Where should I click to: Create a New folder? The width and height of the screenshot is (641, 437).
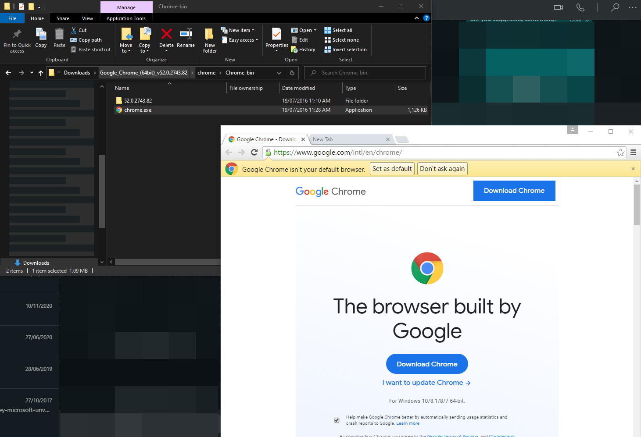click(x=210, y=41)
